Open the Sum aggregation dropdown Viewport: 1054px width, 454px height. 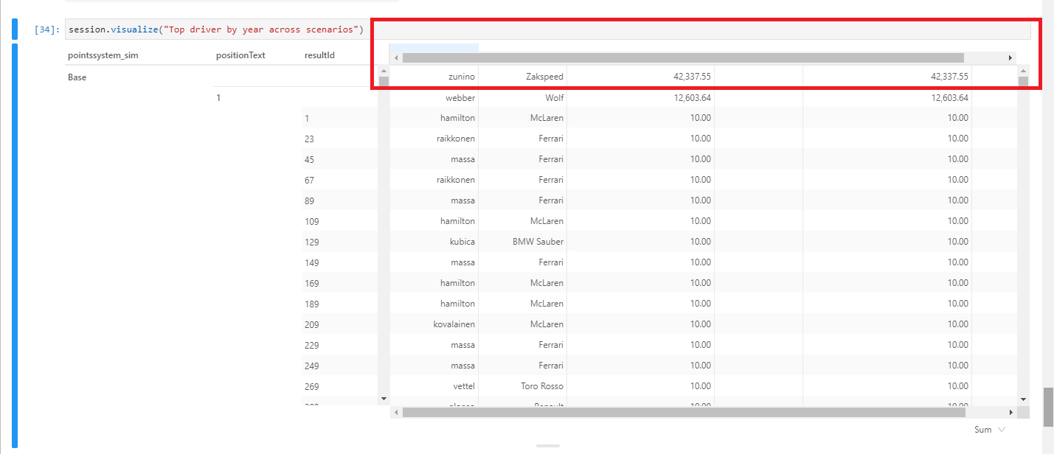(988, 430)
